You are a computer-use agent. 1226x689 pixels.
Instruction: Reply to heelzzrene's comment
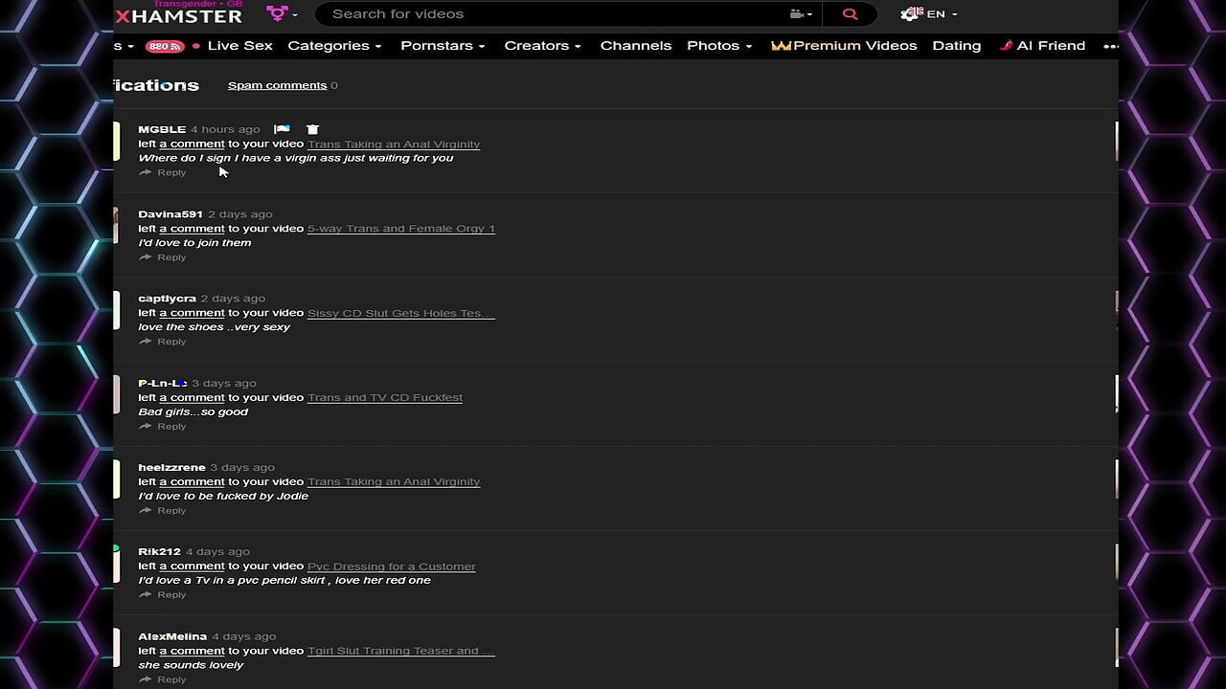point(163,510)
